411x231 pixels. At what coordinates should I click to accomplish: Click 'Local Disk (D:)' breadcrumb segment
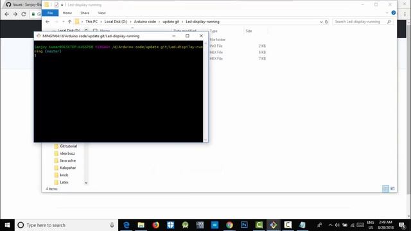tap(116, 22)
